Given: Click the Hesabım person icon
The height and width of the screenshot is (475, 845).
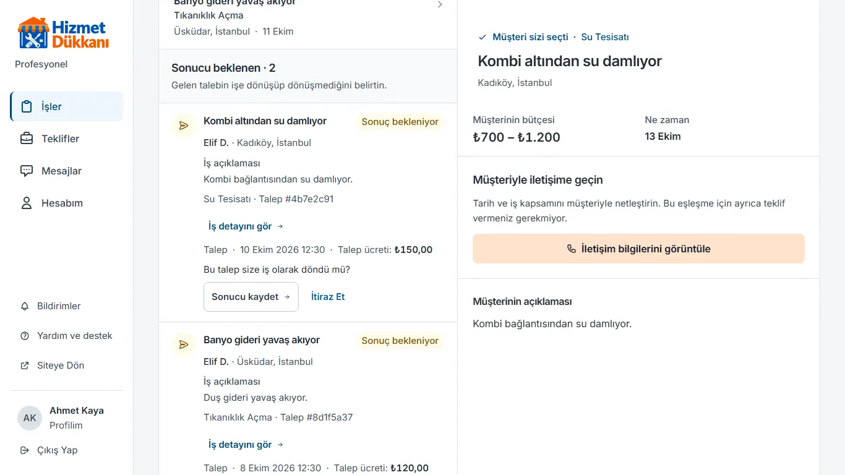Looking at the screenshot, I should point(27,203).
